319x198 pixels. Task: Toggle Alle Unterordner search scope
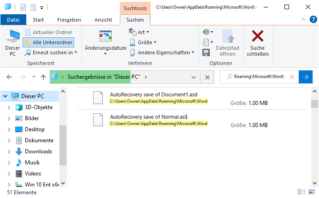click(49, 42)
